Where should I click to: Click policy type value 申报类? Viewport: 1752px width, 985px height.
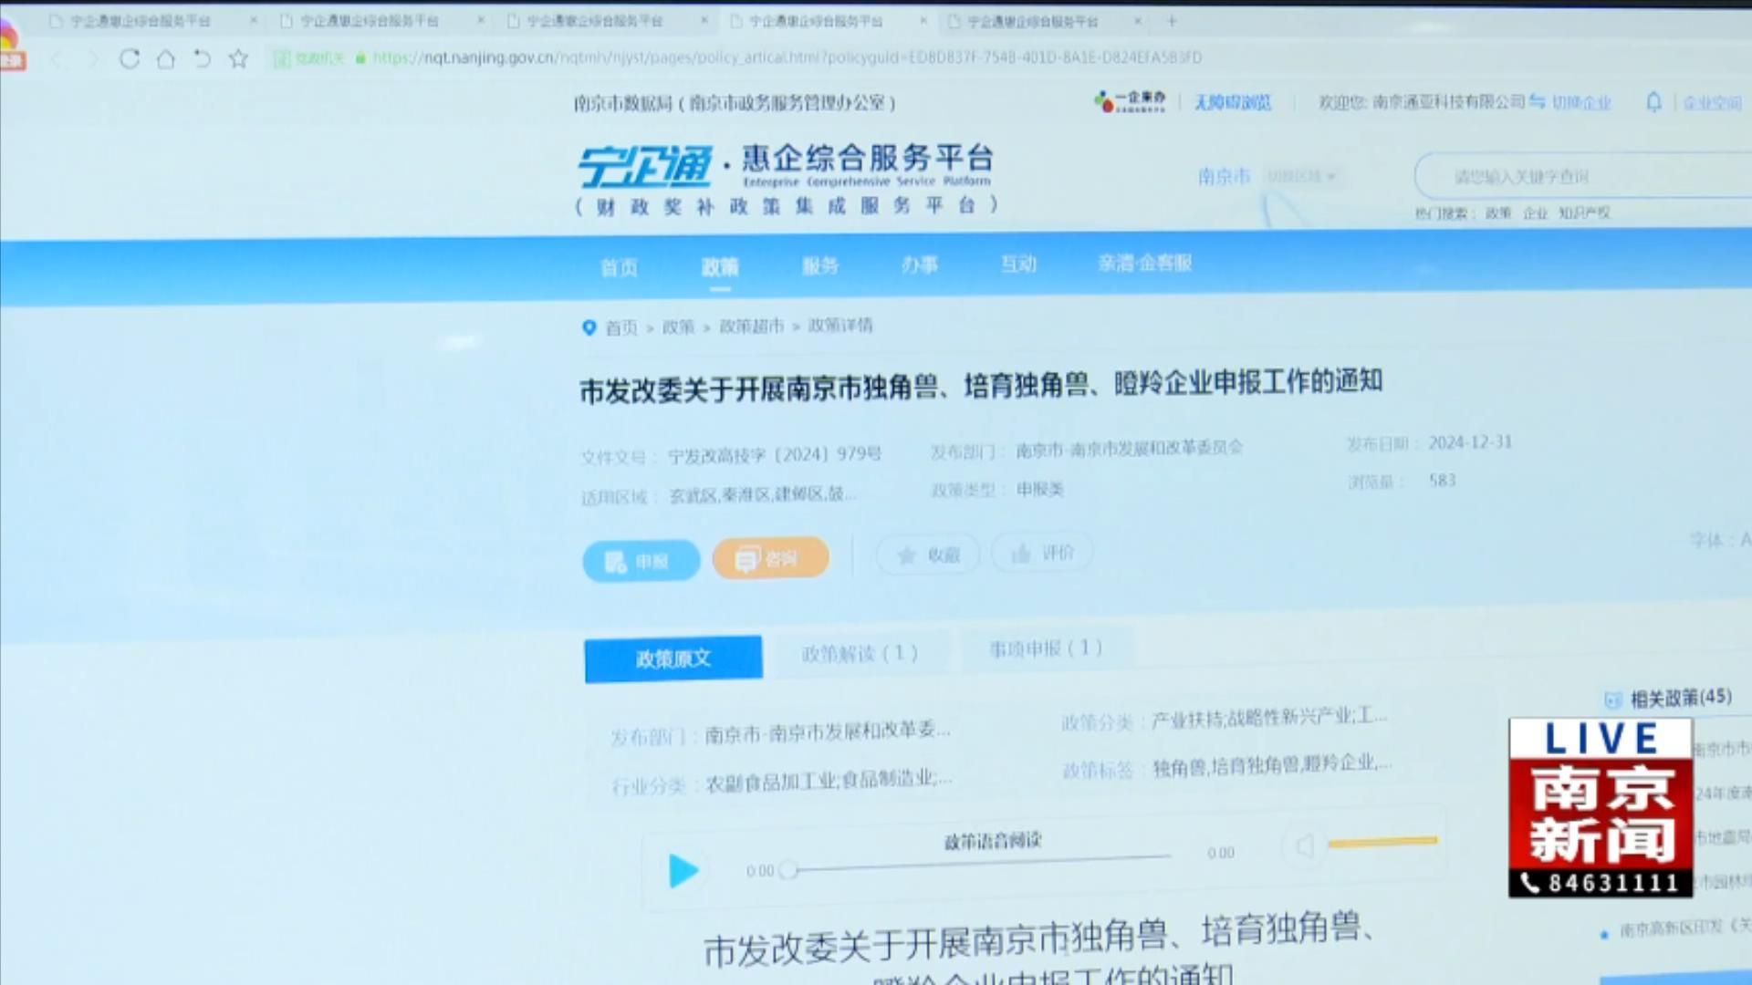pos(1040,490)
